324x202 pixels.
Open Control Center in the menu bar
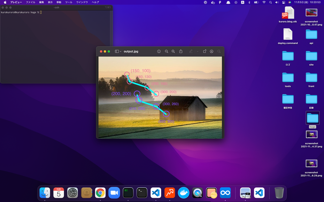tap(284, 2)
